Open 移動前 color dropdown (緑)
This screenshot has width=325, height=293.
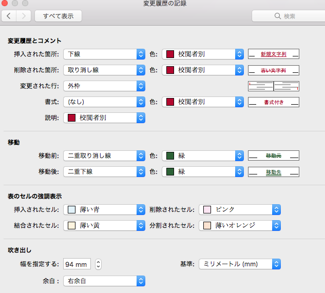coord(203,156)
